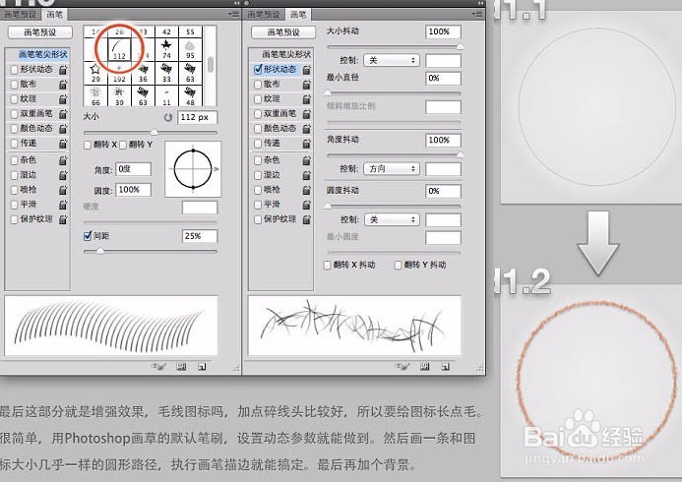Enable 翻转 X 抖动 checkbox
The width and height of the screenshot is (682, 482).
[x=328, y=266]
